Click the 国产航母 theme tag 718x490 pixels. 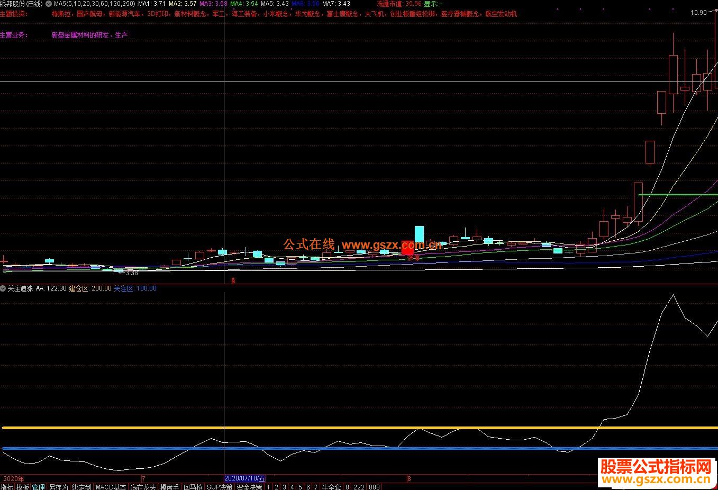point(89,14)
